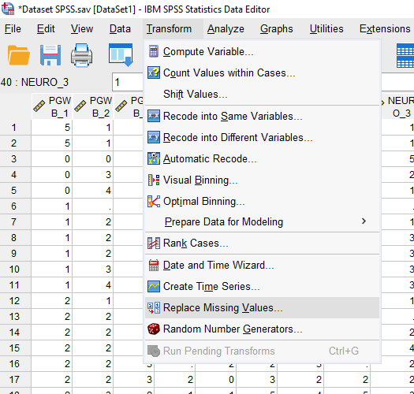
Task: Click PGWB_1 cell in row 3
Action: (x=52, y=159)
